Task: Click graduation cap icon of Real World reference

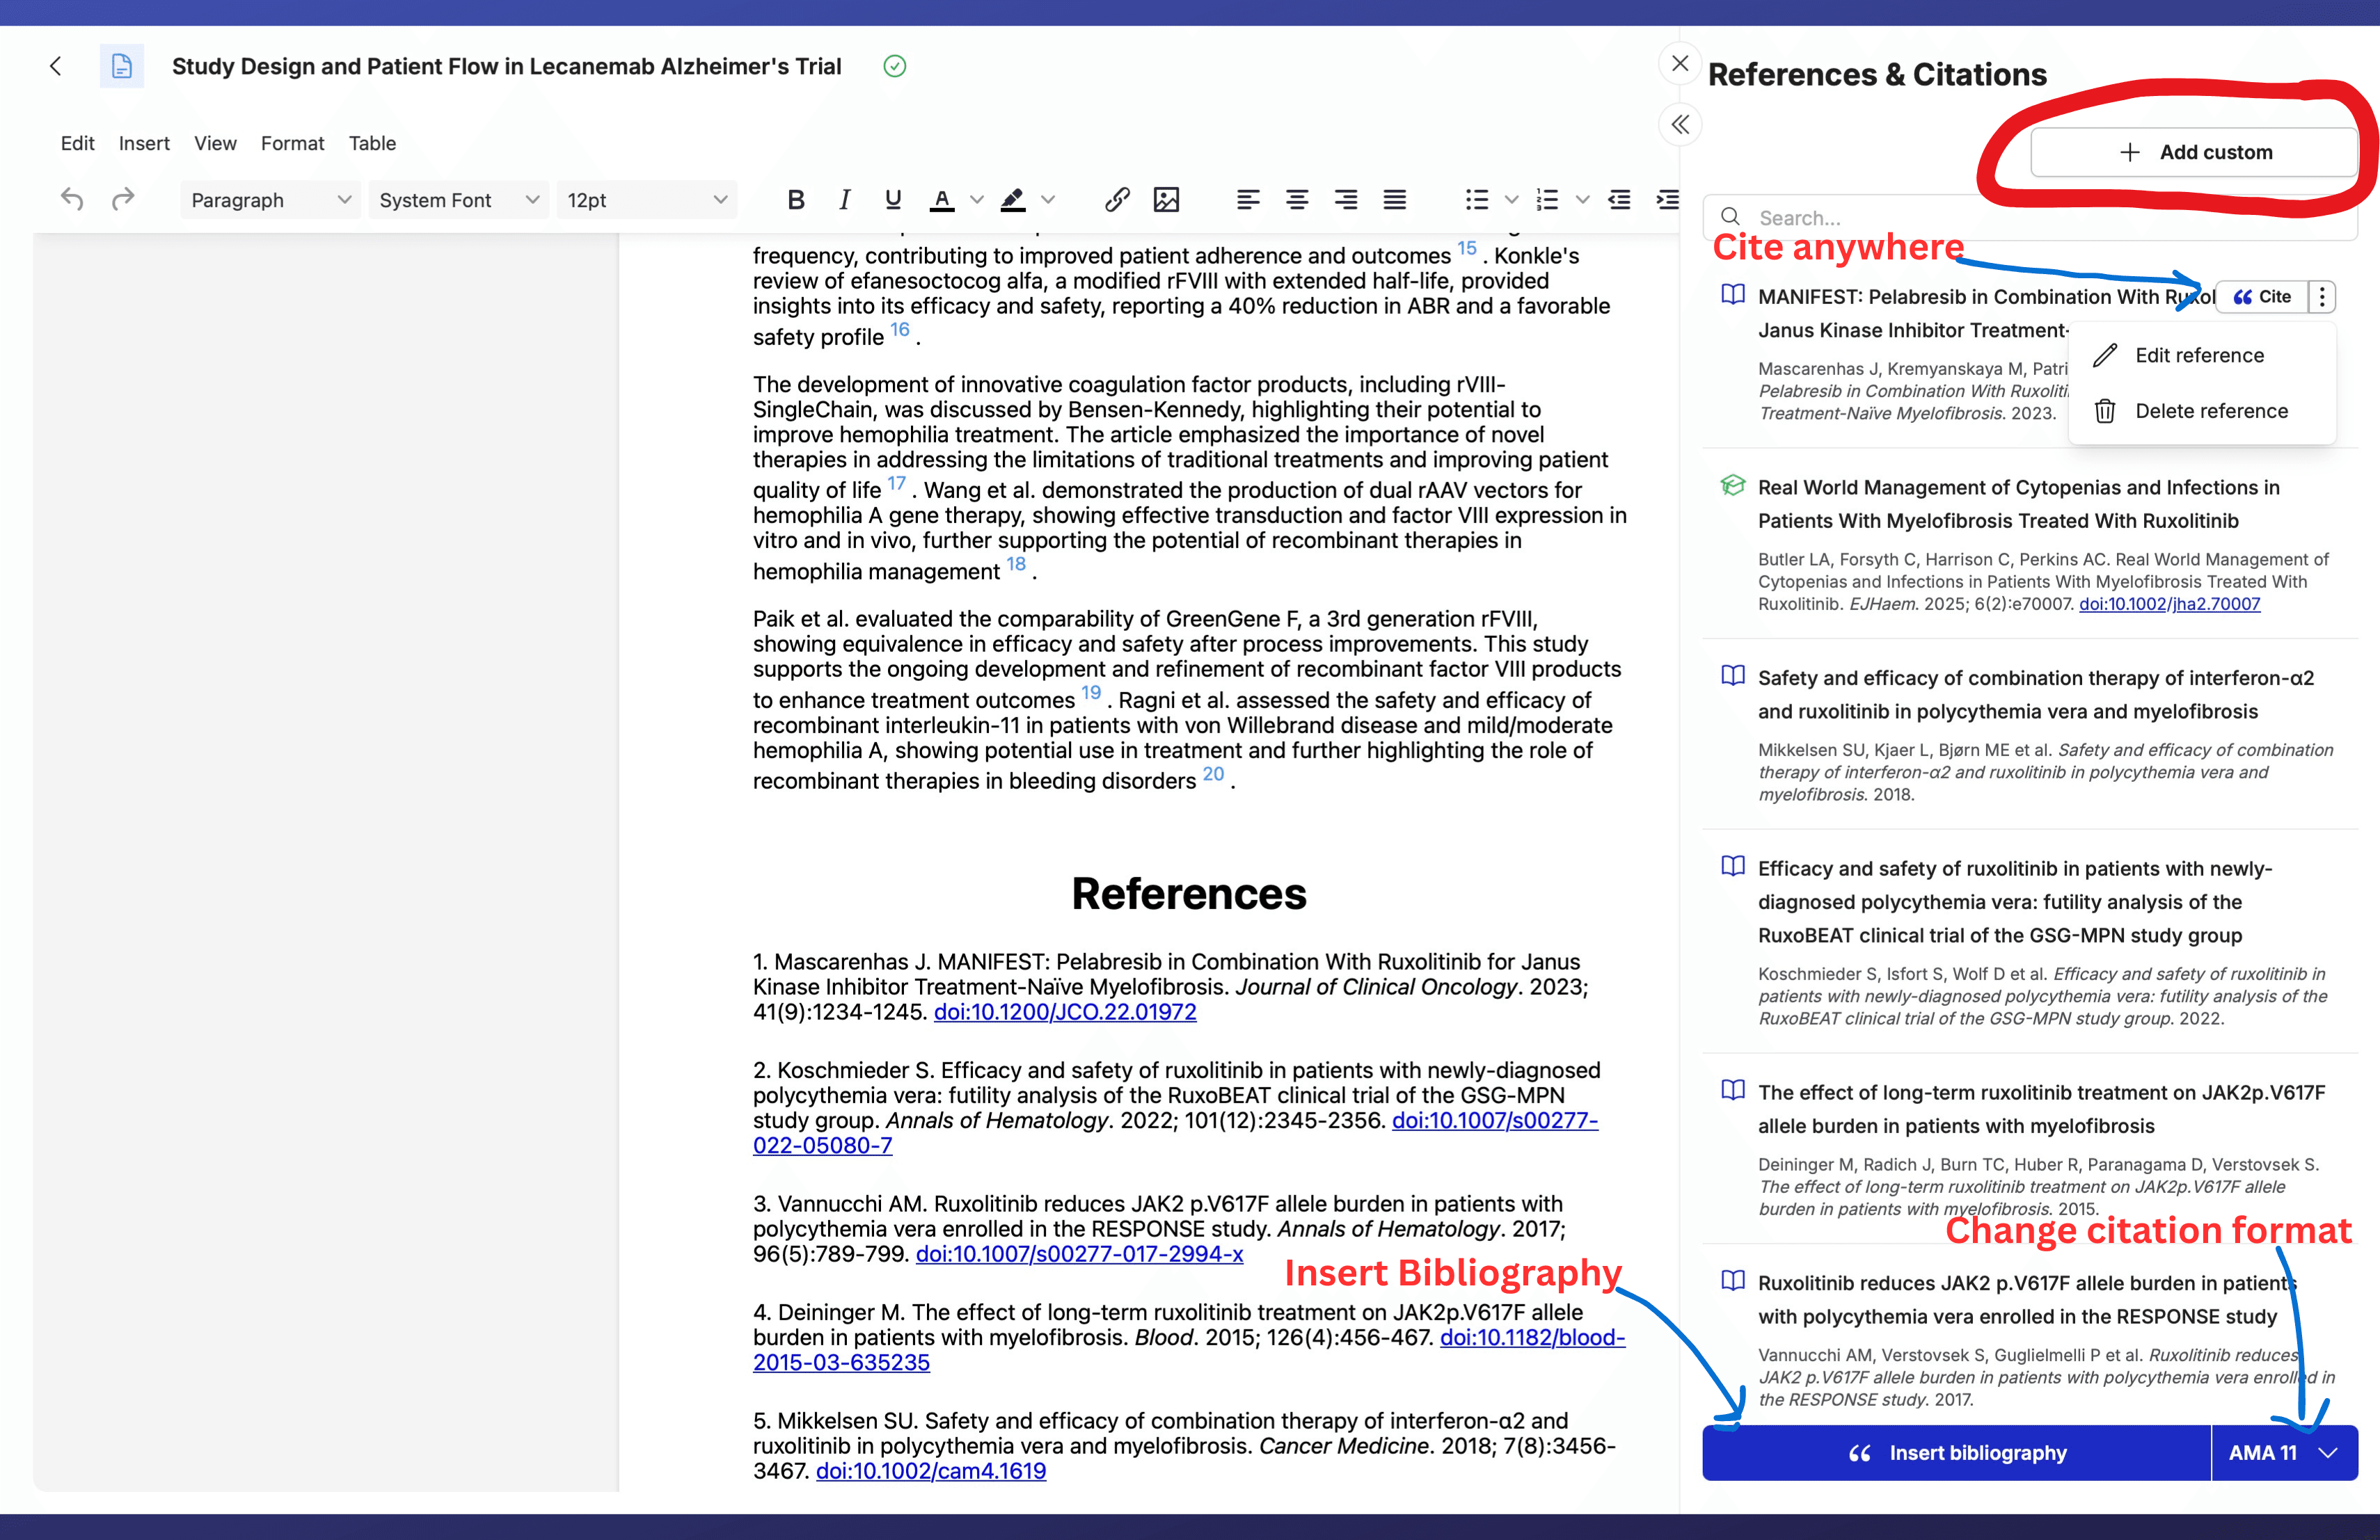Action: tap(1733, 486)
